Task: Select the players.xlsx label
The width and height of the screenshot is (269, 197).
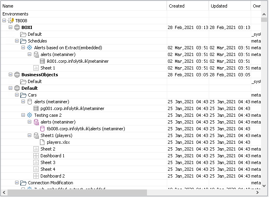Action: 58,142
